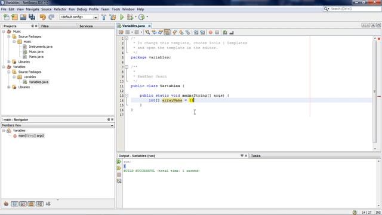Close the Variables.java editor tab
This screenshot has height=215, width=382.
coord(149,26)
